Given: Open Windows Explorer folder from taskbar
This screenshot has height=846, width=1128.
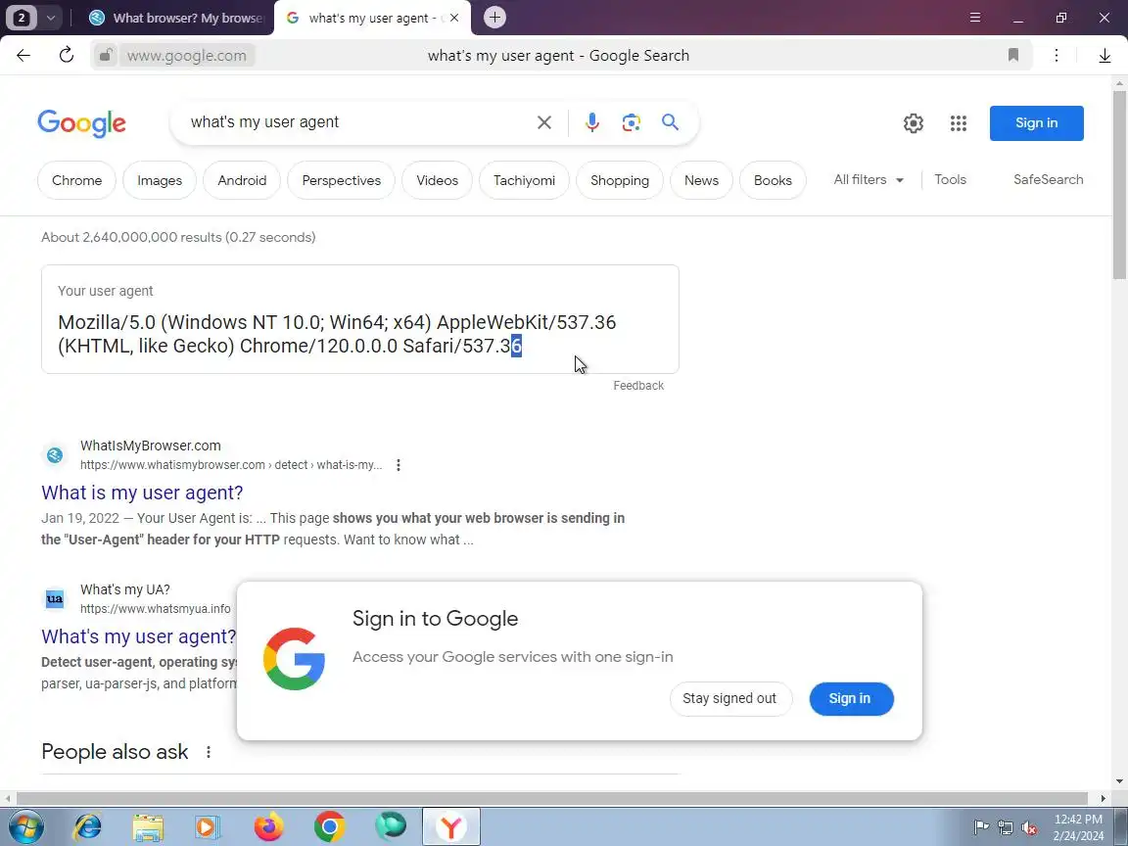Looking at the screenshot, I should [148, 826].
